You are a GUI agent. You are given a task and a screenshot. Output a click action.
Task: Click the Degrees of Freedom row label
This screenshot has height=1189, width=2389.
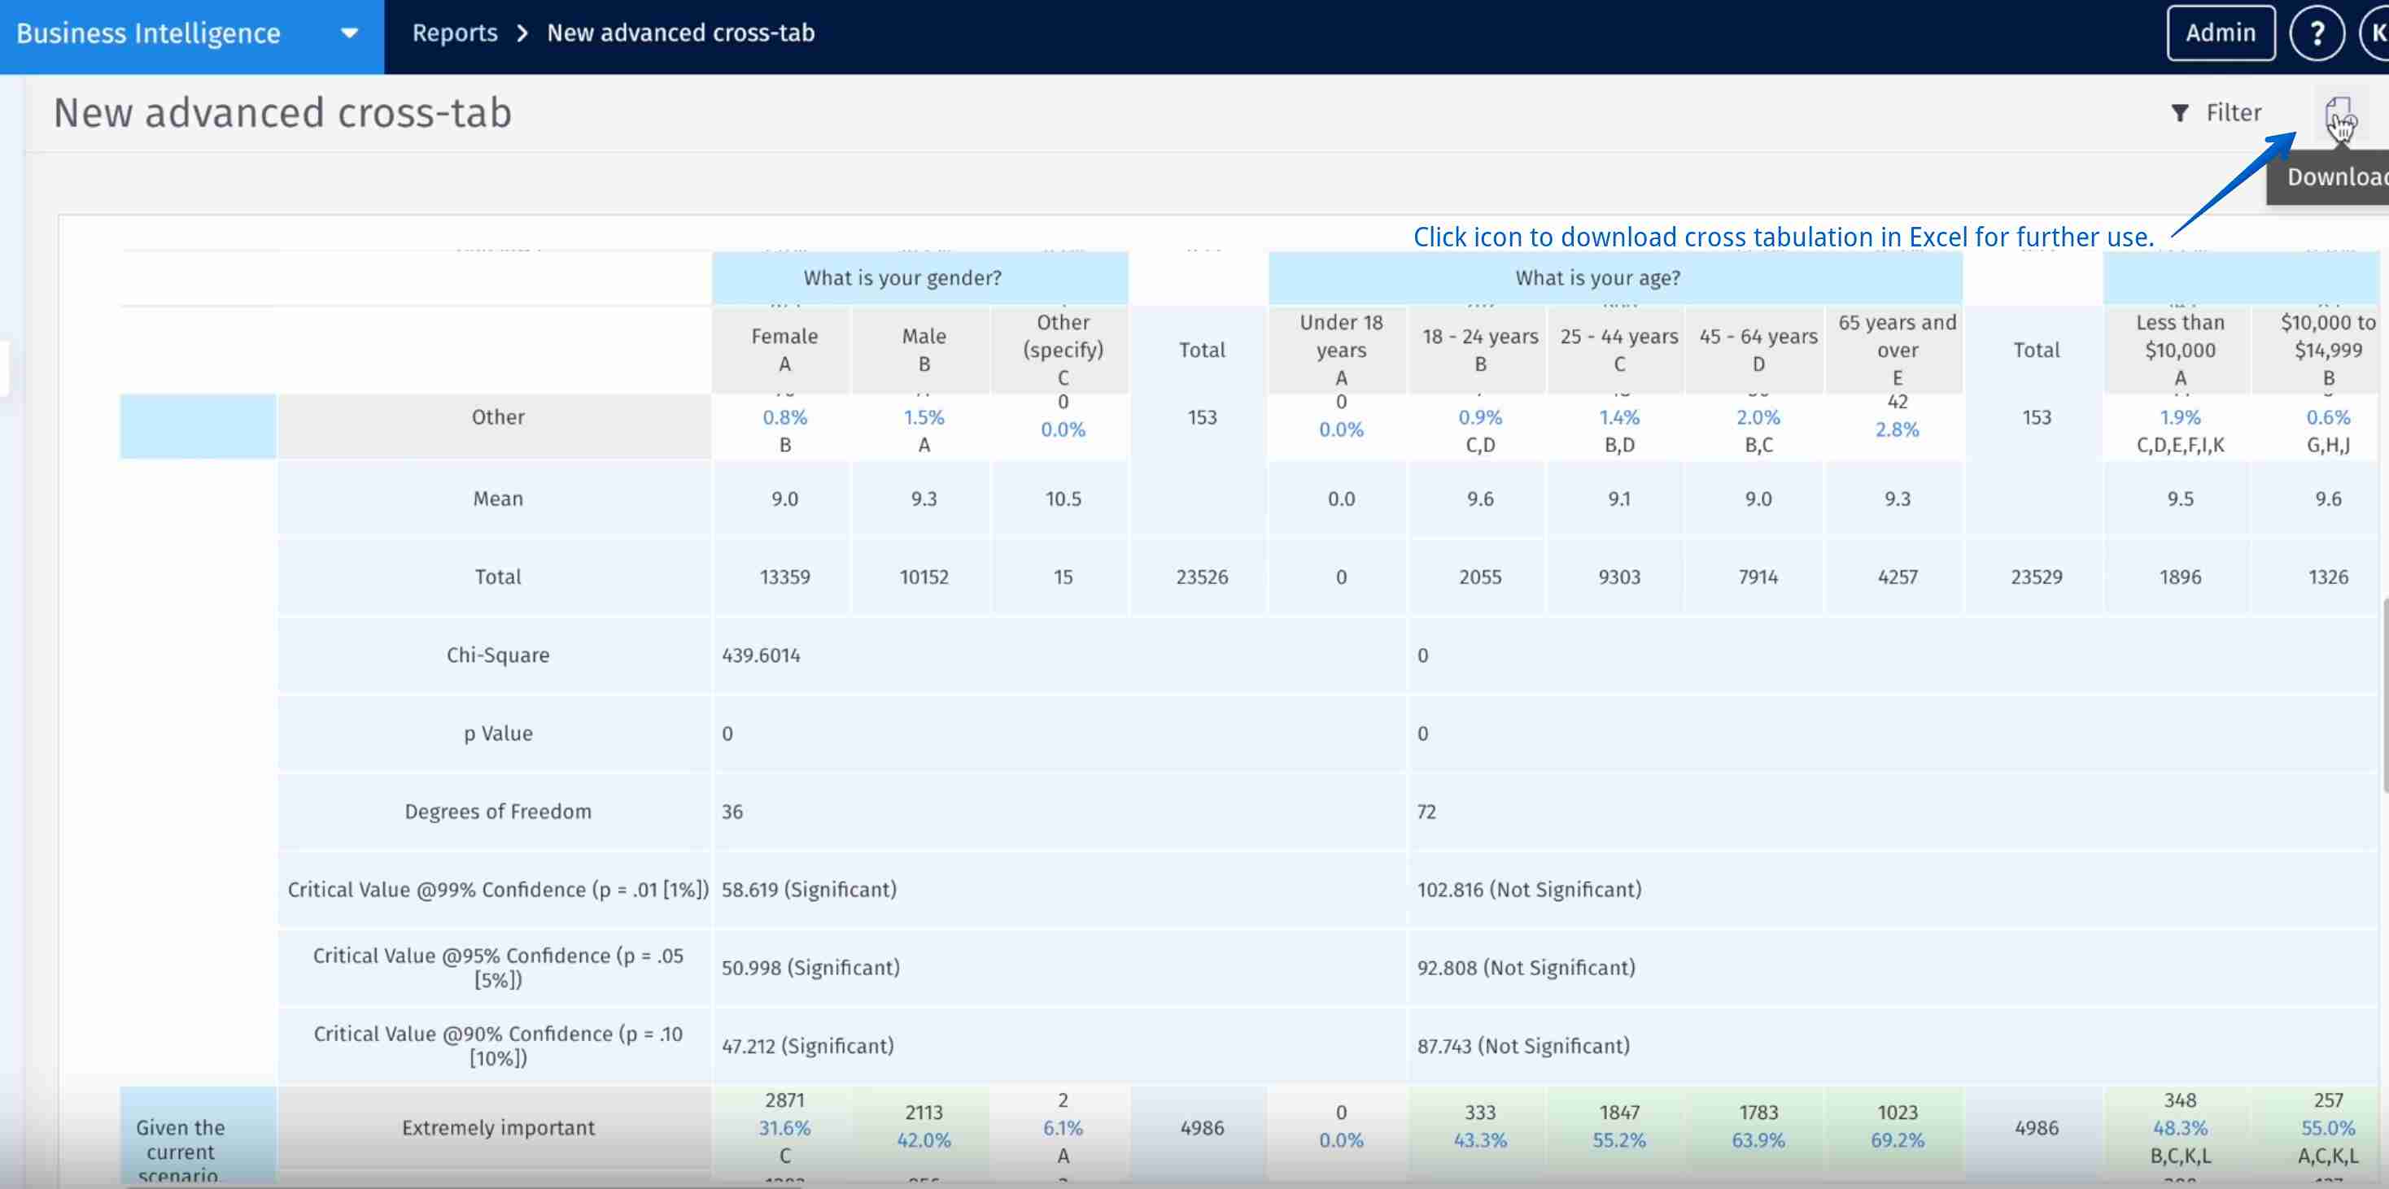tap(498, 812)
